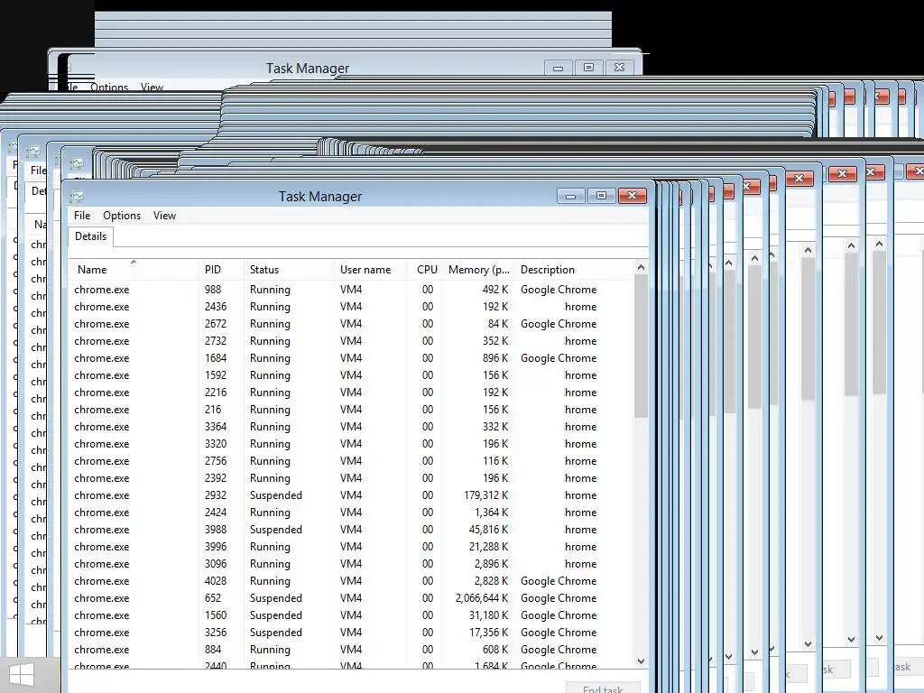Click the 45,816 K memory cell
This screenshot has height=693, width=924.
pos(488,529)
